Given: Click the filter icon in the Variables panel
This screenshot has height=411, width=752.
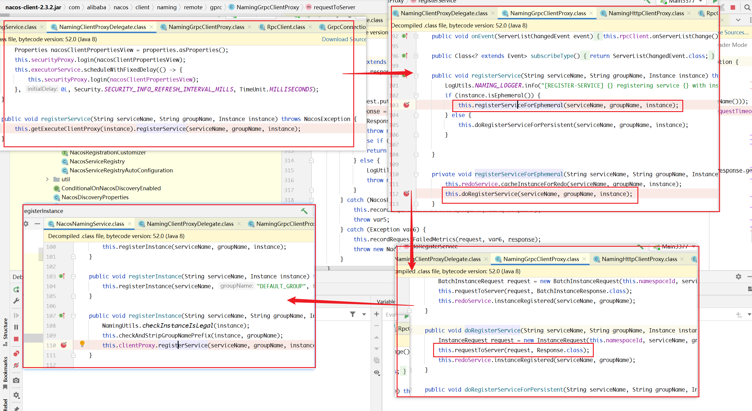Looking at the screenshot, I should tap(353, 315).
